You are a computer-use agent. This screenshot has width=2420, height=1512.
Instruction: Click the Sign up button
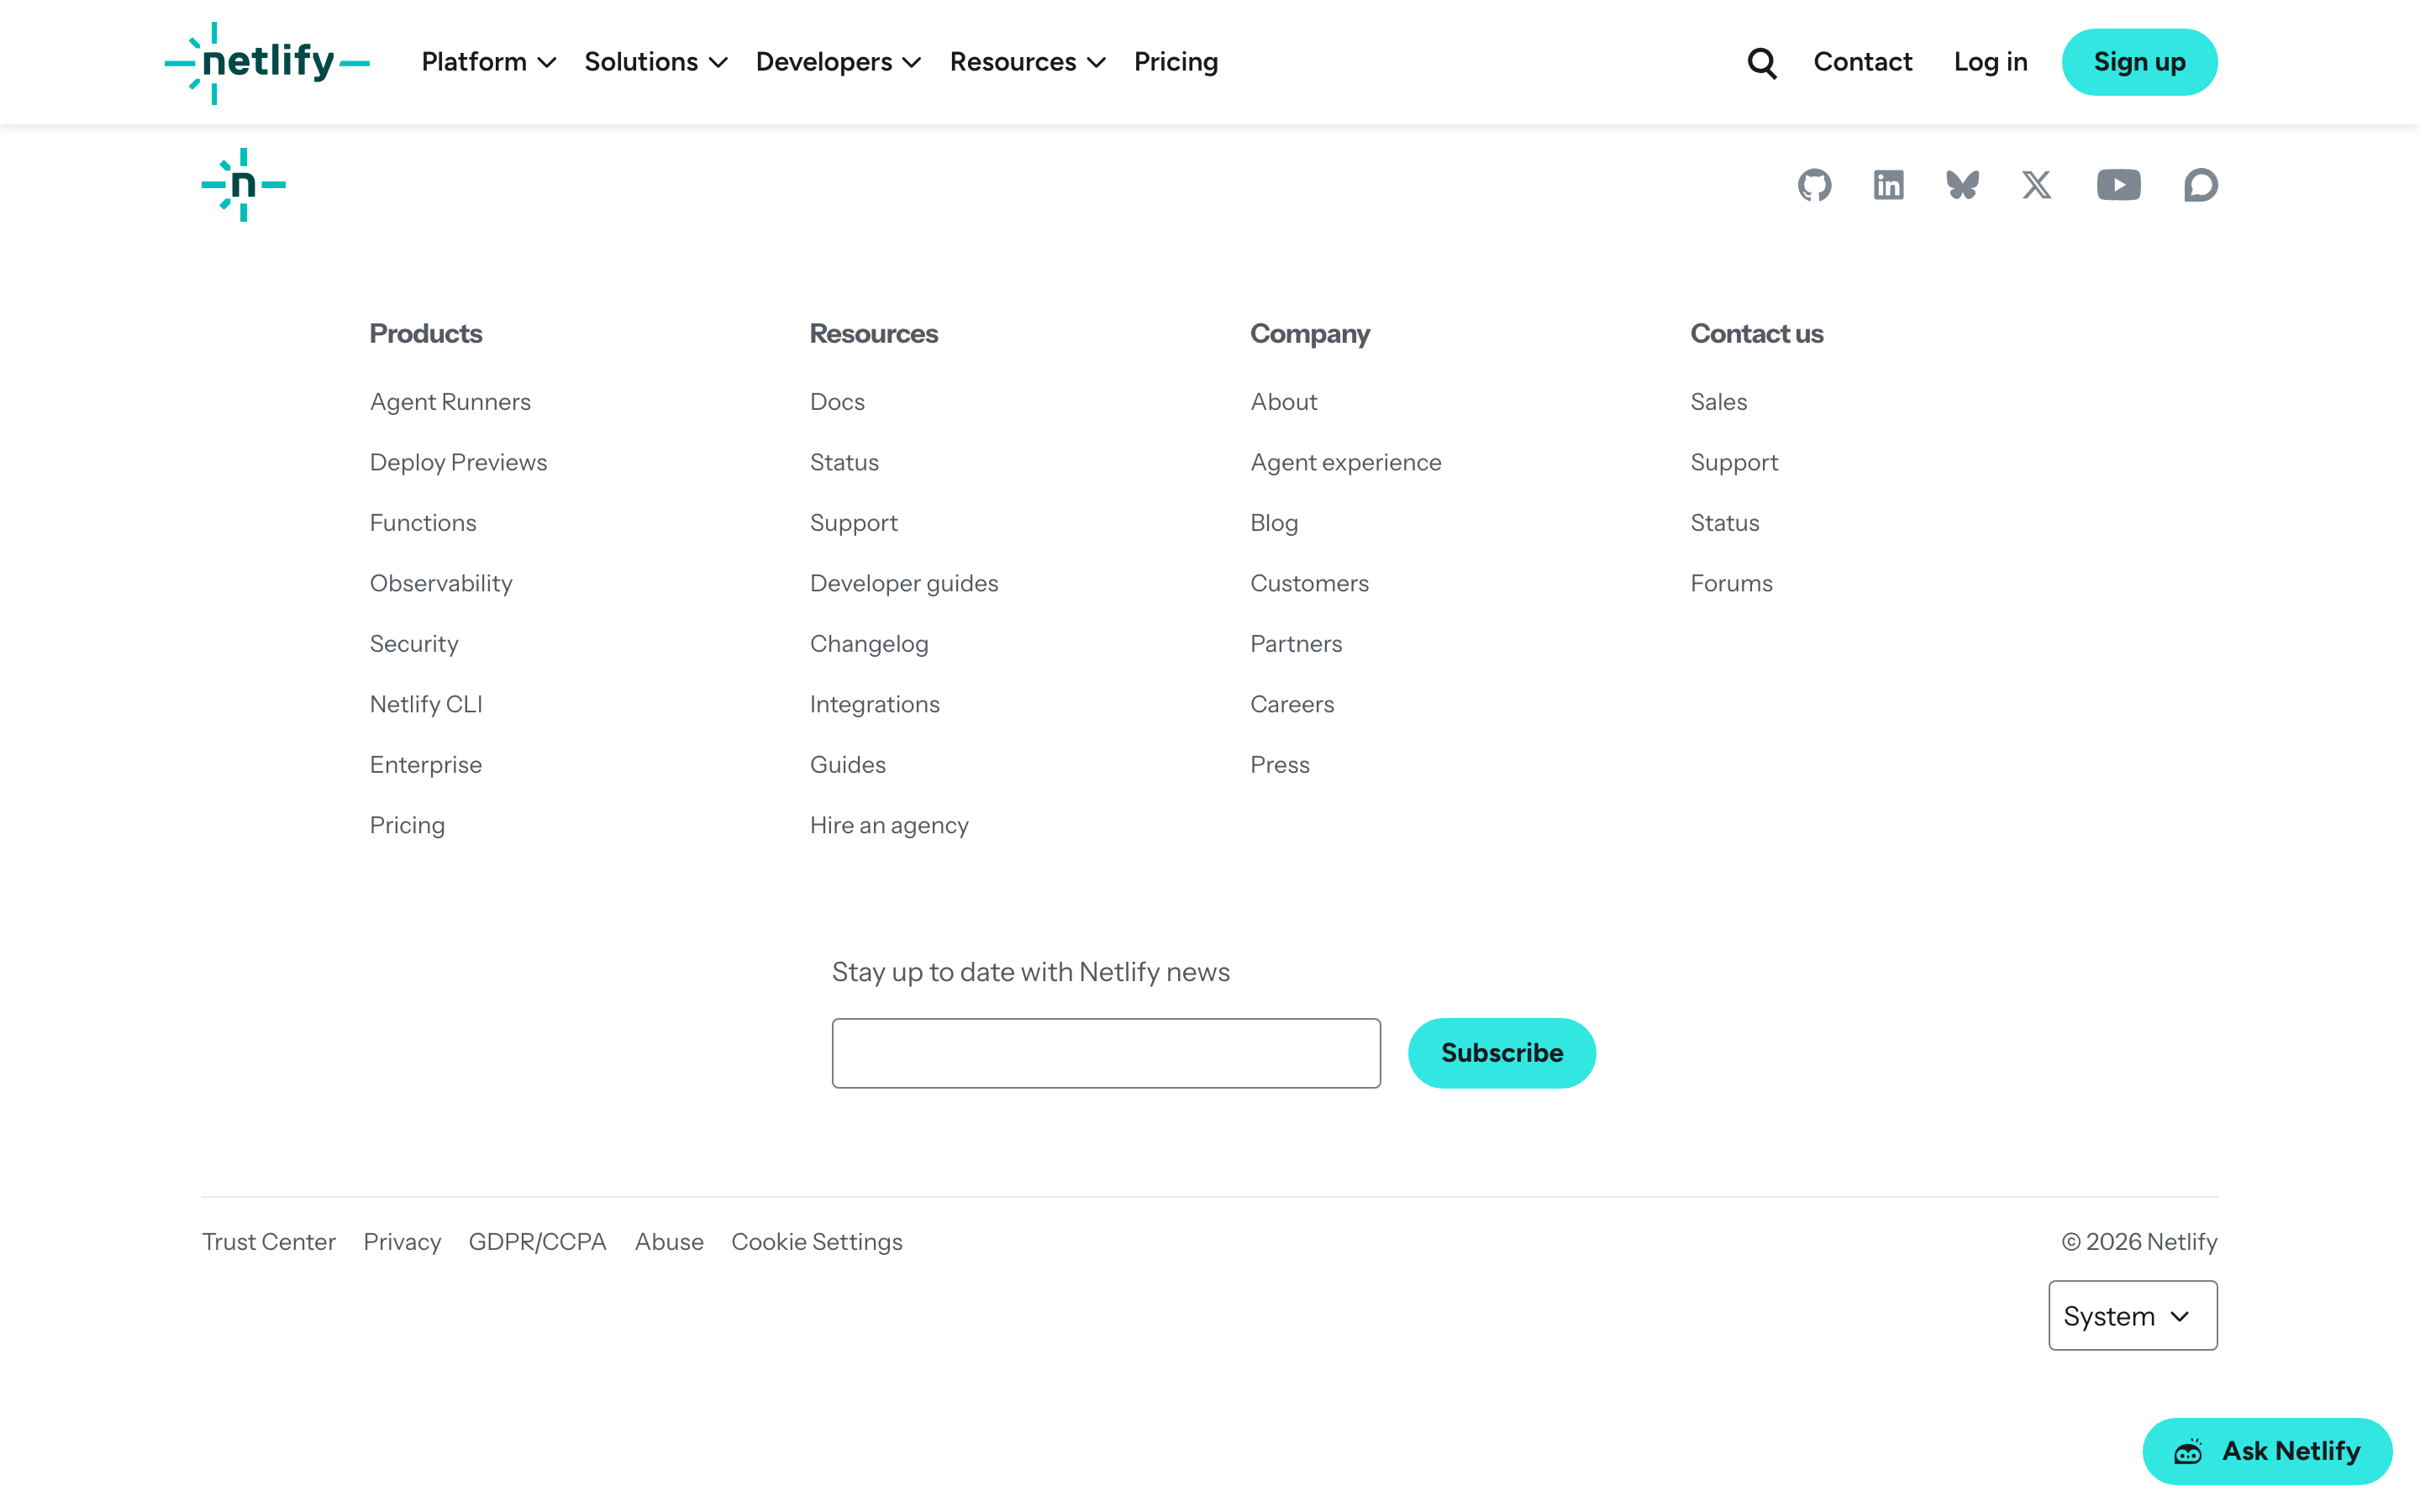(x=2139, y=62)
